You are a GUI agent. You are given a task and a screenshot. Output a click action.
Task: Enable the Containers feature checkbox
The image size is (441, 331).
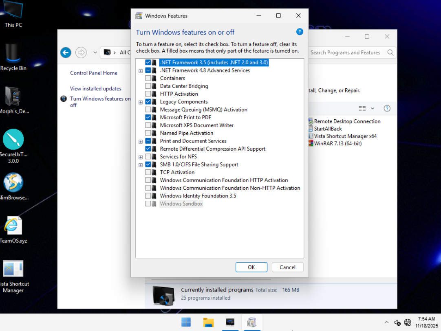click(148, 78)
